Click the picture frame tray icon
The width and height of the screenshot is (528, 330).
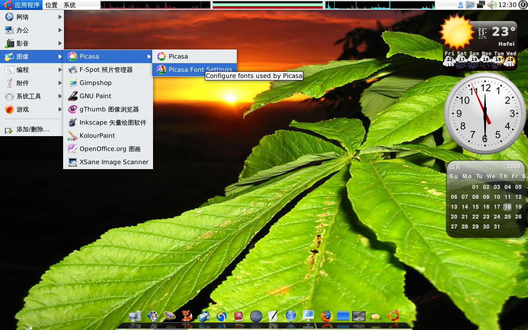(x=470, y=5)
